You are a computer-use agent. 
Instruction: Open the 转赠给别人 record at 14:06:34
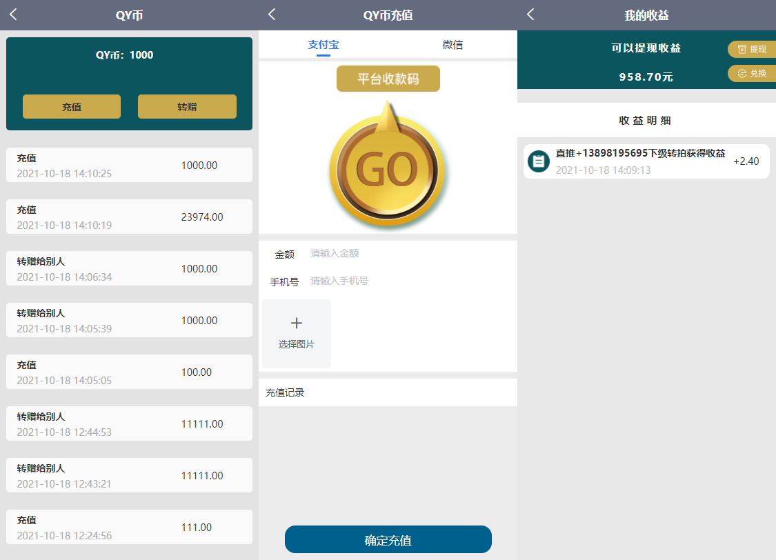(129, 268)
